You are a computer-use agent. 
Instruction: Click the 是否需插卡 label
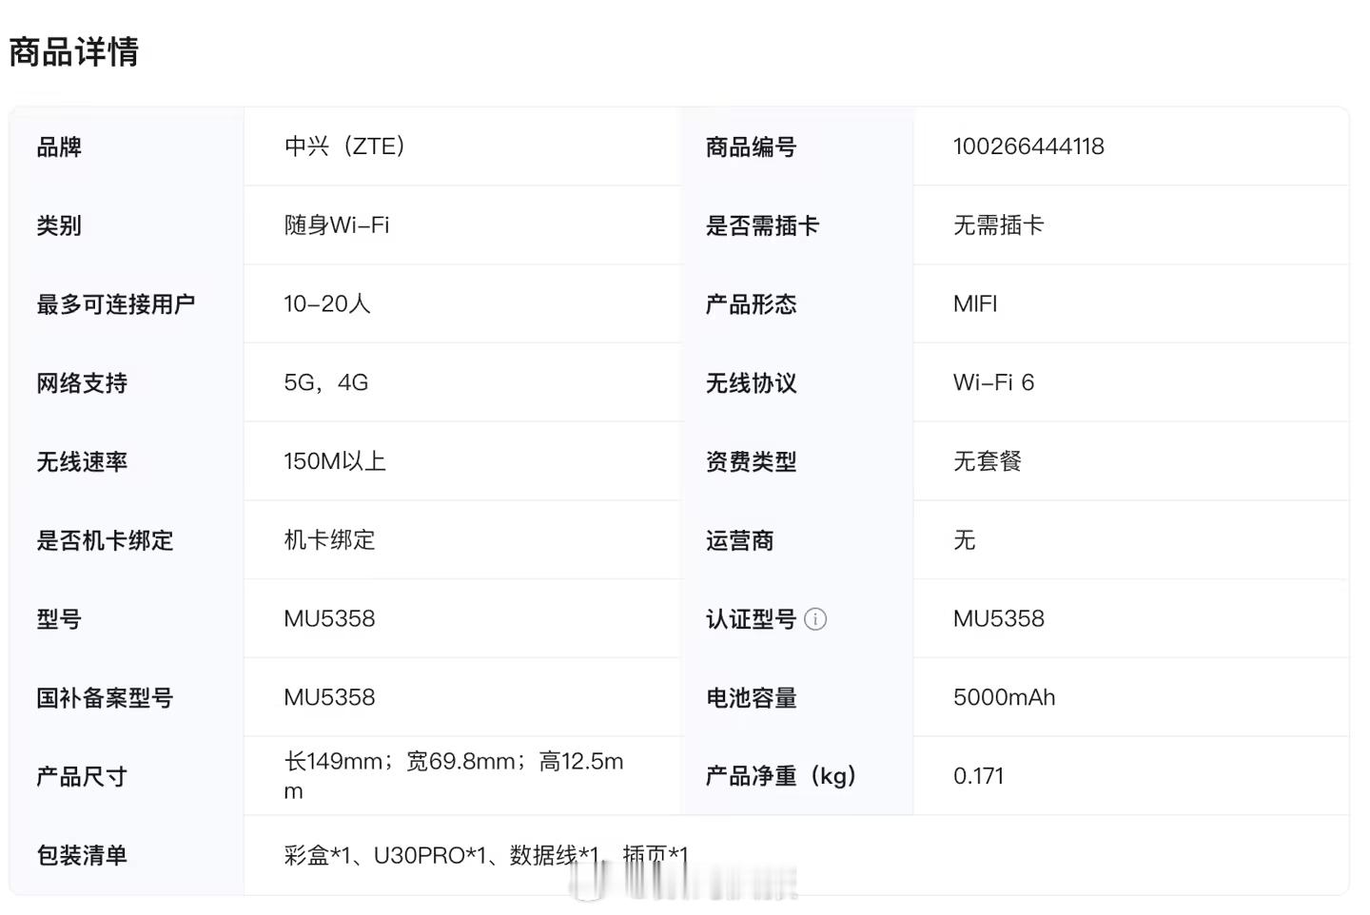[x=762, y=225]
